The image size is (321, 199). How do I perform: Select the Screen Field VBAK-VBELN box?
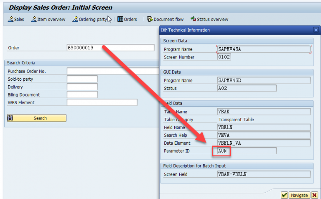pyautogui.click(x=264, y=174)
